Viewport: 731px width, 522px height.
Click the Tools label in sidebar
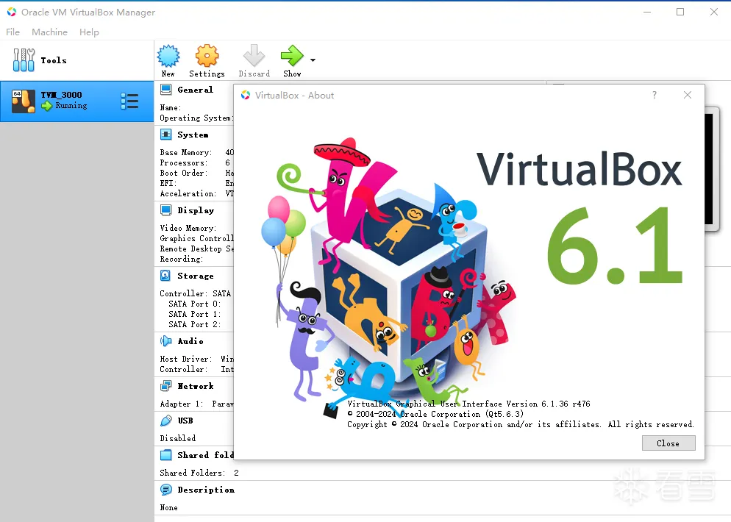click(x=54, y=60)
